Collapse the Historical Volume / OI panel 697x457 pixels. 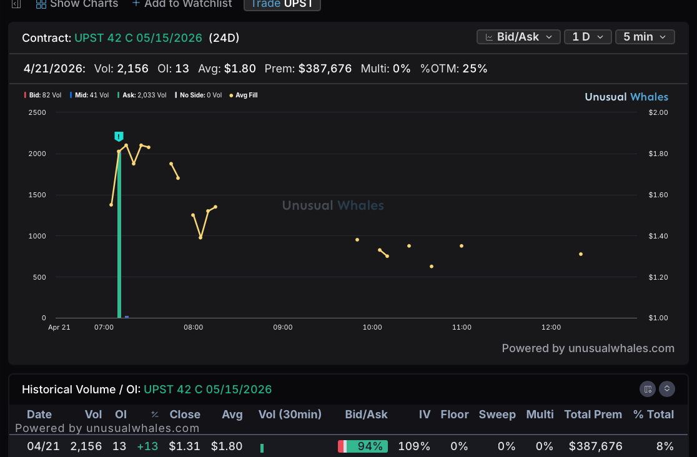(x=667, y=389)
